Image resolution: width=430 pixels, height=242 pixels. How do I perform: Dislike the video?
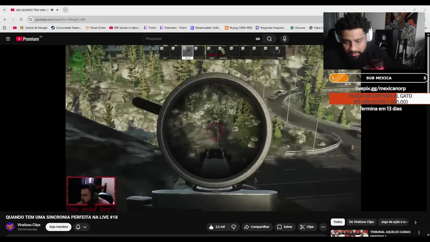pyautogui.click(x=233, y=227)
